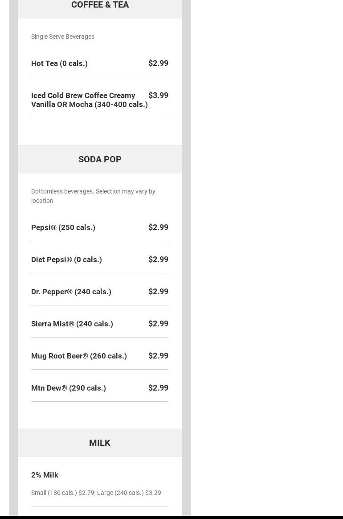343x519 pixels.
Task: Click the Milk section header
Action: (x=100, y=443)
